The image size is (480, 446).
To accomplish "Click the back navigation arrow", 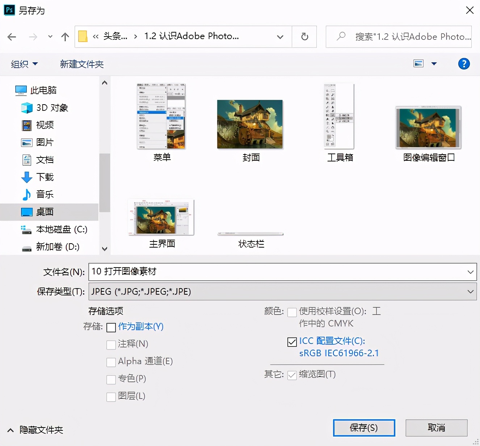I will pos(12,37).
